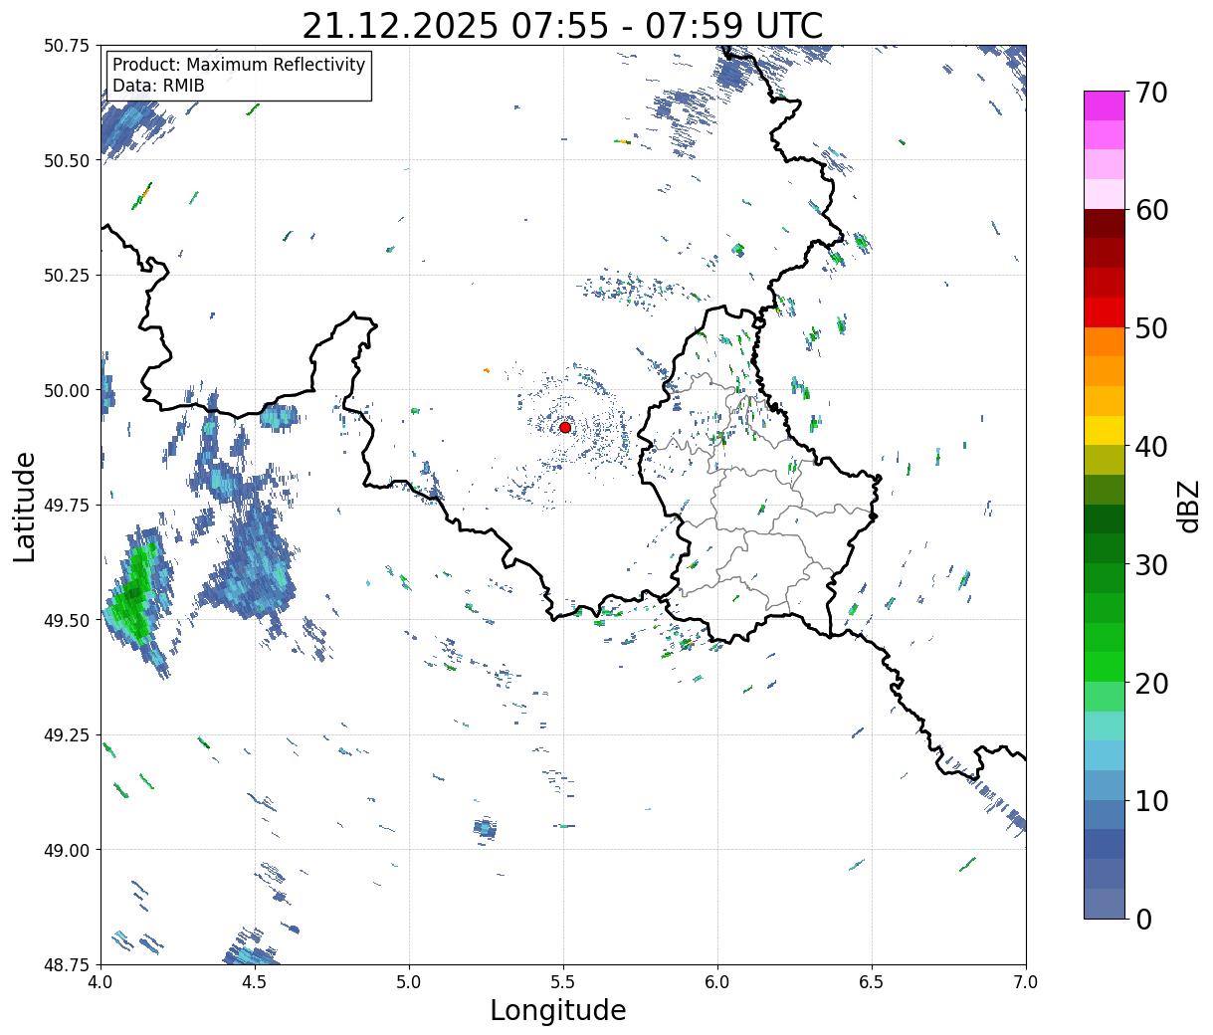Viewport: 1213px width, 1035px height.
Task: Click the dBZ colorbar label
Action: point(1189,506)
